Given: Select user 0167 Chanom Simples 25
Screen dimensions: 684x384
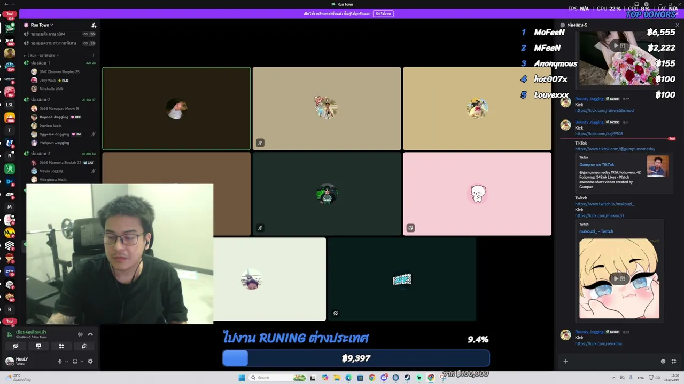Looking at the screenshot, I should pos(59,71).
